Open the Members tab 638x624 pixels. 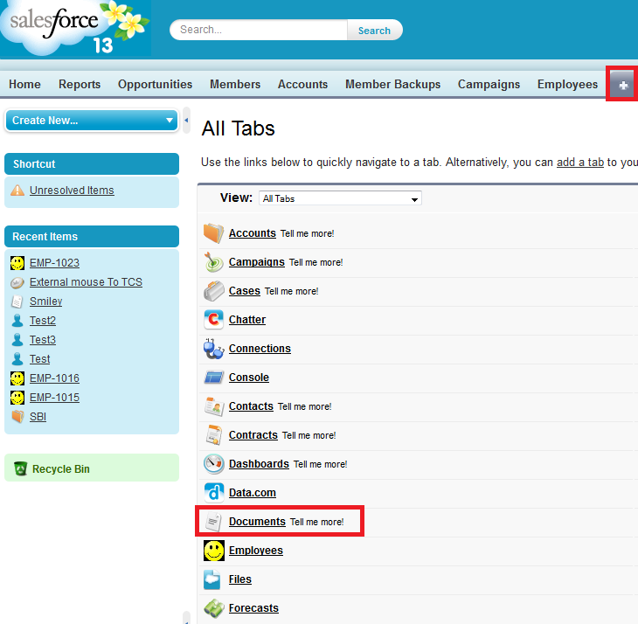click(235, 84)
